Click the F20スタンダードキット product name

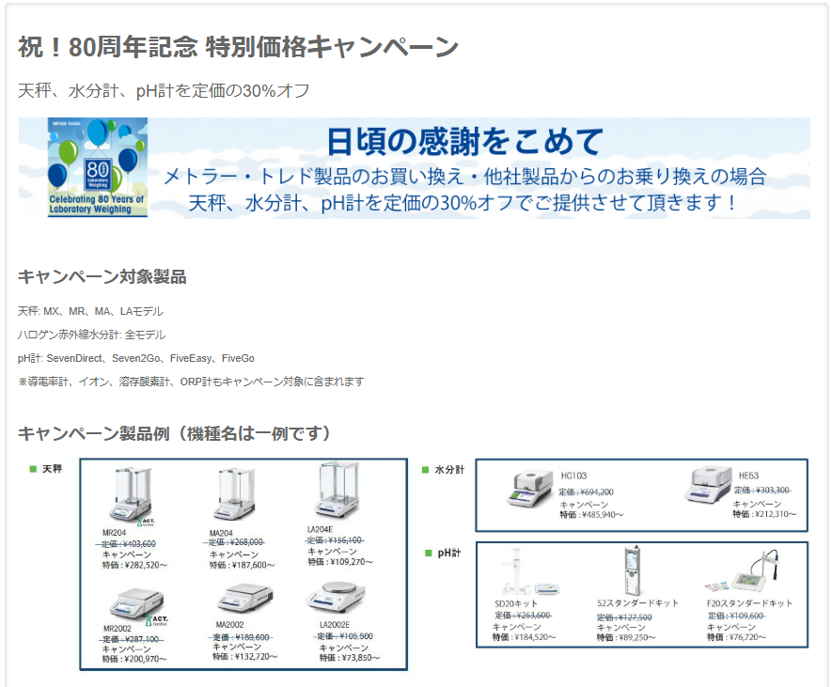(x=749, y=603)
